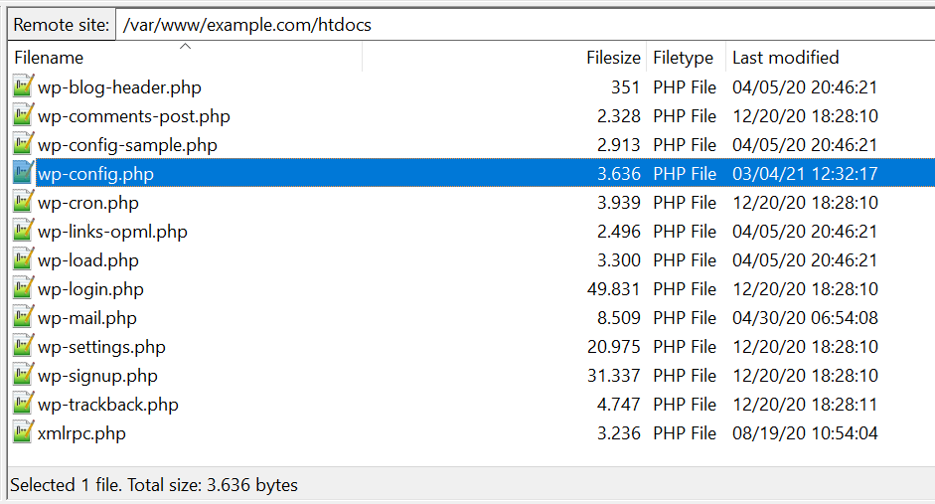Click the sort arrow above Filename
The width and height of the screenshot is (935, 504).
pyautogui.click(x=186, y=46)
